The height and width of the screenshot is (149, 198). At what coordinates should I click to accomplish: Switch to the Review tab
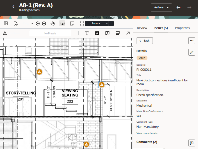(x=142, y=28)
